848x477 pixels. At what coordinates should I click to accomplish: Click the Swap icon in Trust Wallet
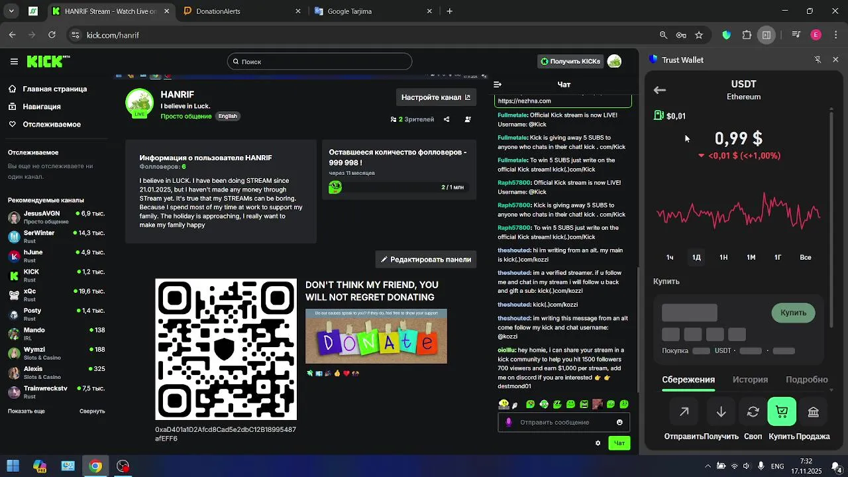point(753,412)
